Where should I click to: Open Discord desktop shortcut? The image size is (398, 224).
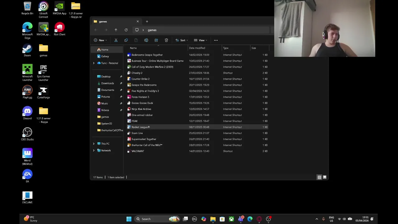point(27,114)
